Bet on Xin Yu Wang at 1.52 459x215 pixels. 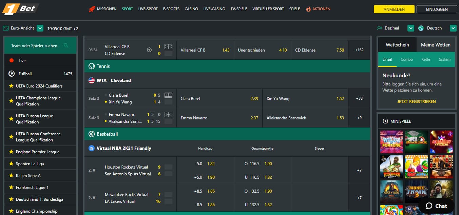pyautogui.click(x=305, y=98)
